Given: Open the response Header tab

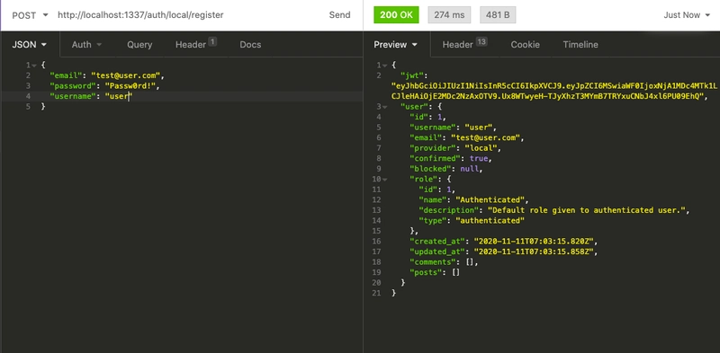Looking at the screenshot, I should point(464,44).
